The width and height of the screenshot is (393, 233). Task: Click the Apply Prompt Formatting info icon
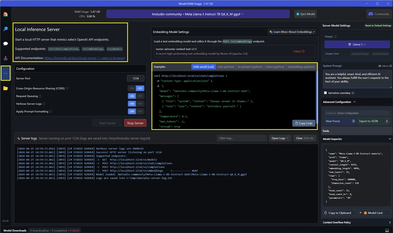pyautogui.click(x=51, y=111)
